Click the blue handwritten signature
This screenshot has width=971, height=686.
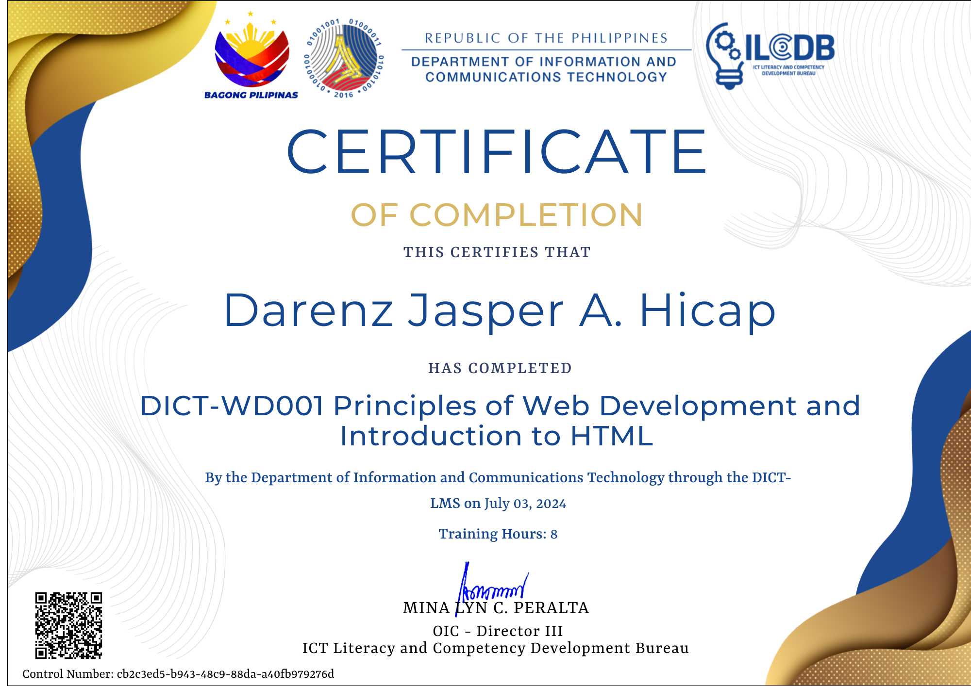[x=491, y=588]
